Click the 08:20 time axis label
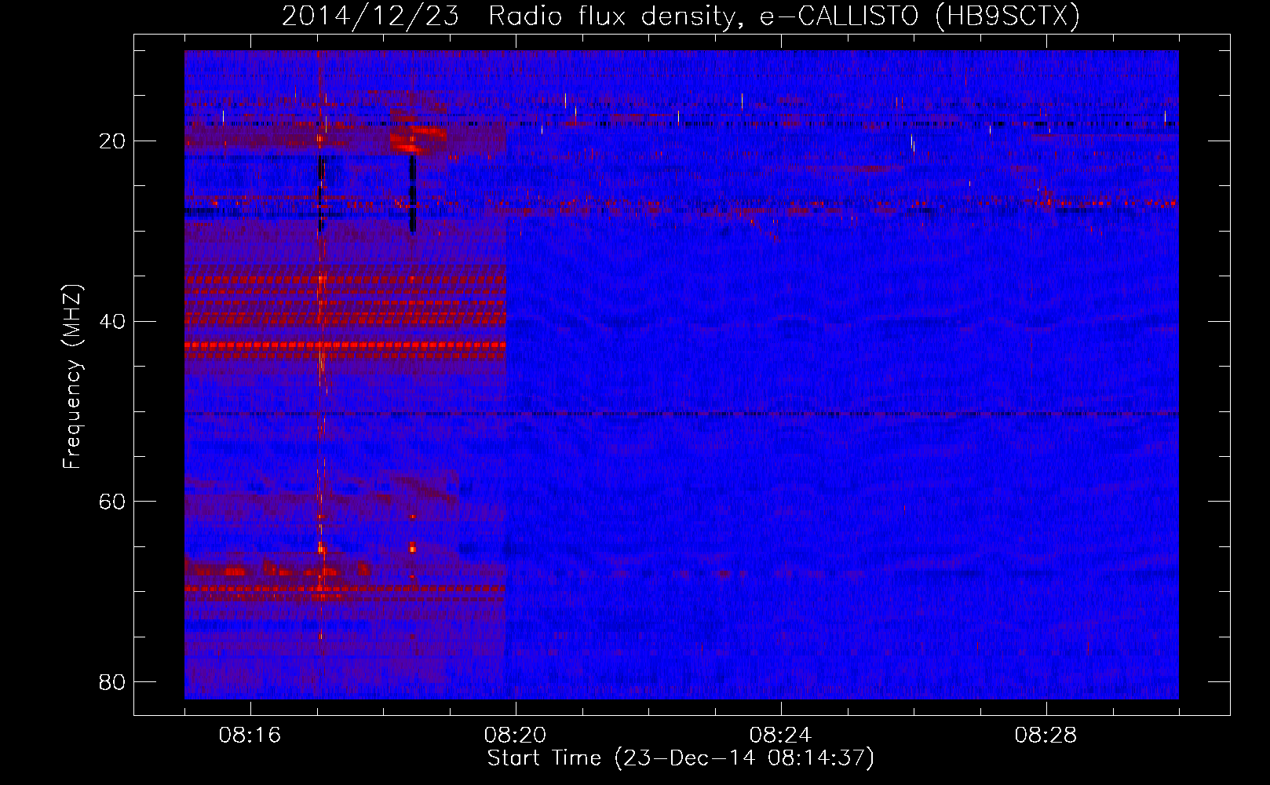Screen dimensions: 1270x785 [x=515, y=736]
